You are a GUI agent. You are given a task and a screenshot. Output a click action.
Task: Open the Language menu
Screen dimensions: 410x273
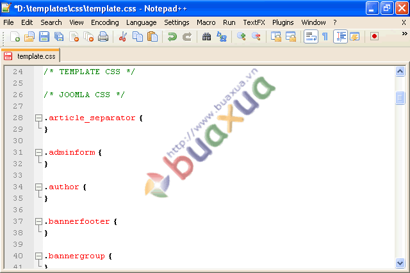pos(141,22)
